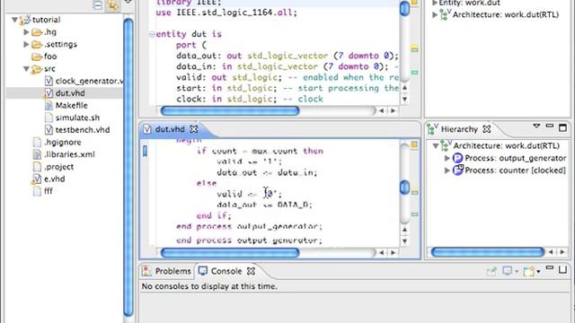
Task: Open the Open Console dropdown arrow
Action: [x=538, y=271]
